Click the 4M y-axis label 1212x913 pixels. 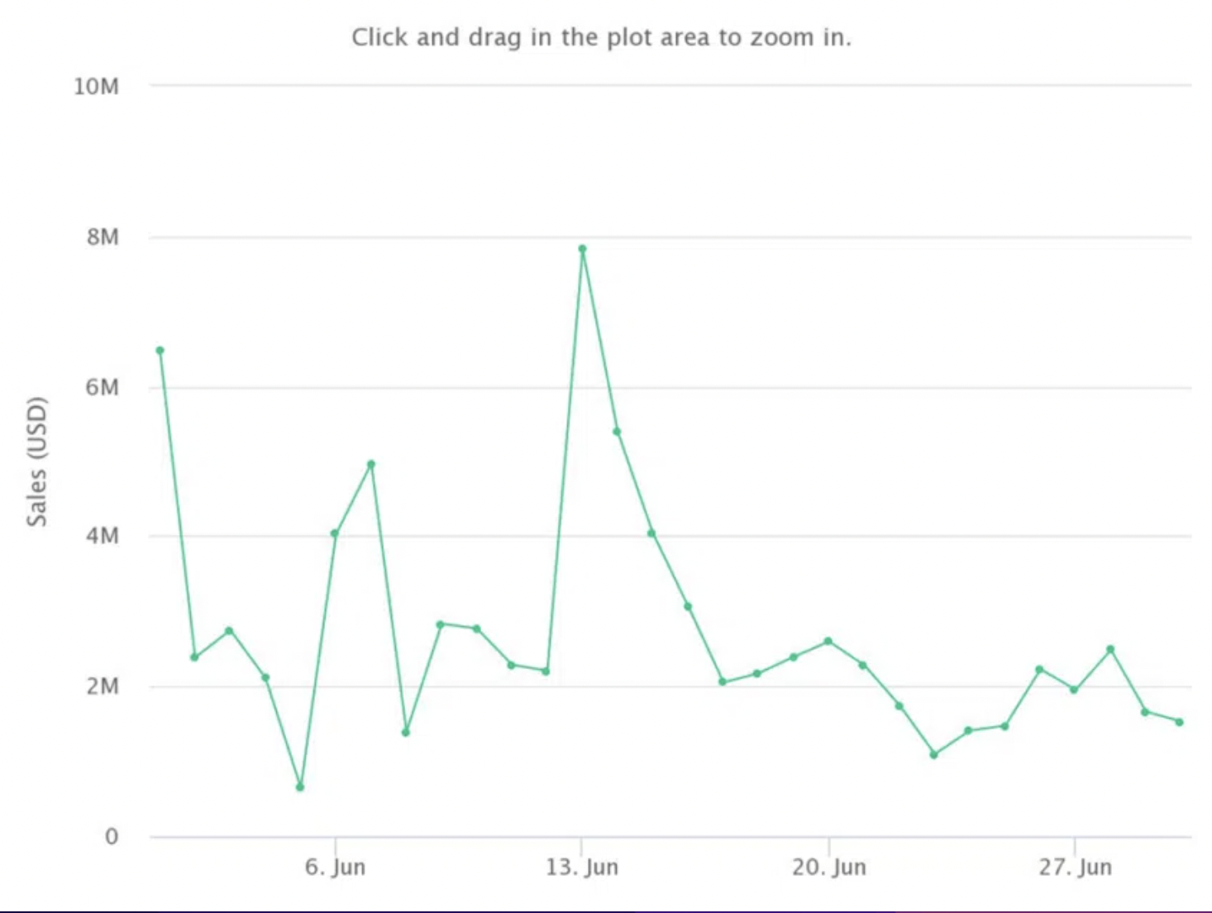click(103, 536)
